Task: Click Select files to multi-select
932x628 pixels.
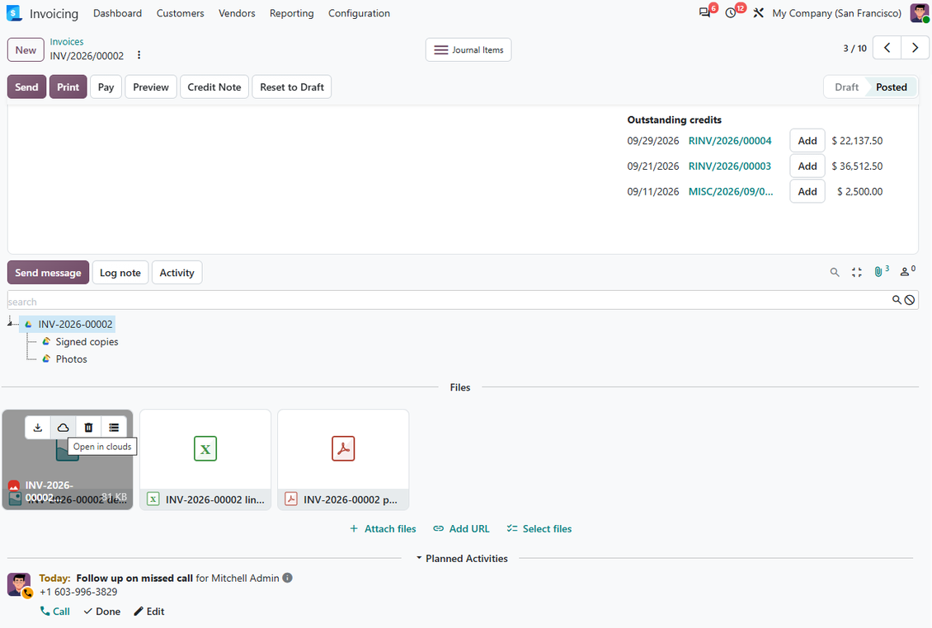Action: pyautogui.click(x=539, y=529)
